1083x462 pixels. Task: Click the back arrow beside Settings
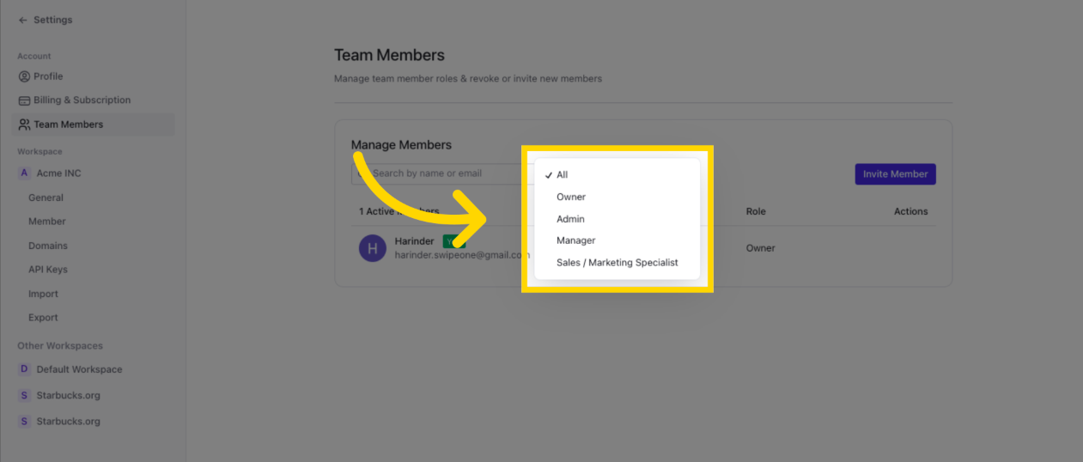tap(22, 20)
